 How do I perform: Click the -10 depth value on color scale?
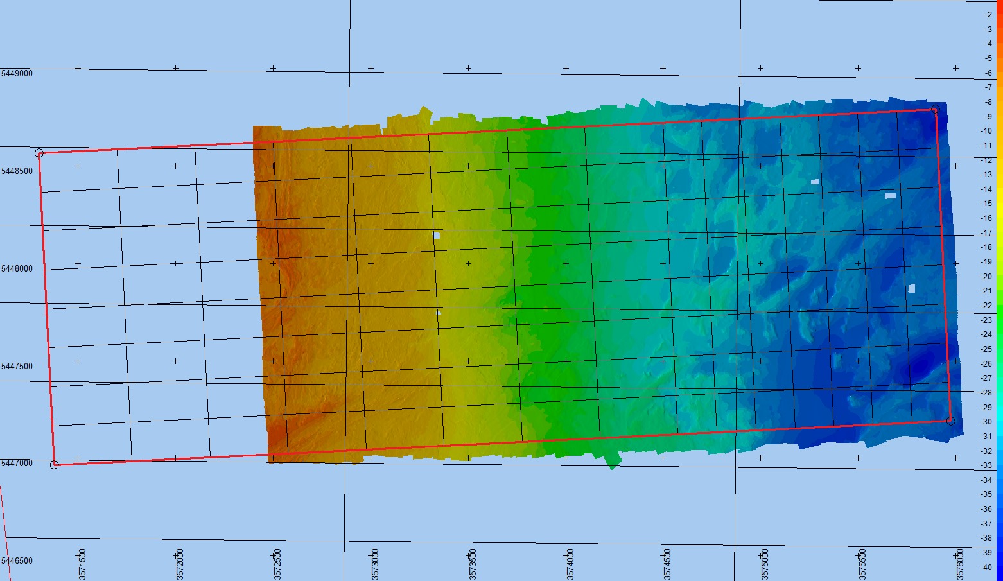tap(986, 131)
